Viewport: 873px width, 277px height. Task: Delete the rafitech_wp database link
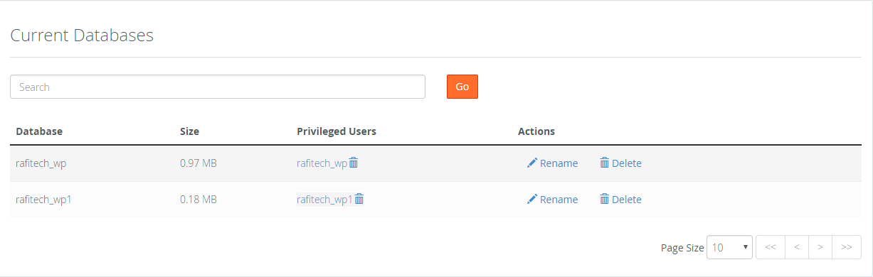tap(620, 163)
